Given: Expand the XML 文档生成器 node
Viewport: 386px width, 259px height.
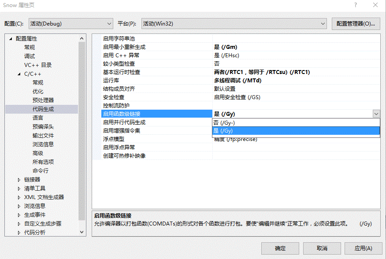Looking at the screenshot, I should (19, 197).
